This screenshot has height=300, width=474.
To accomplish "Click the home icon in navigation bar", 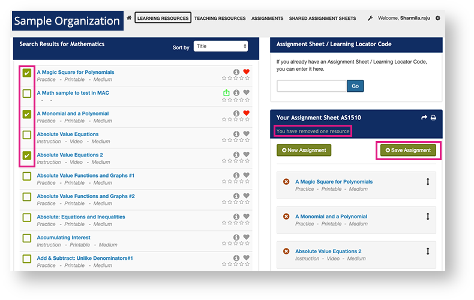I will coord(129,18).
